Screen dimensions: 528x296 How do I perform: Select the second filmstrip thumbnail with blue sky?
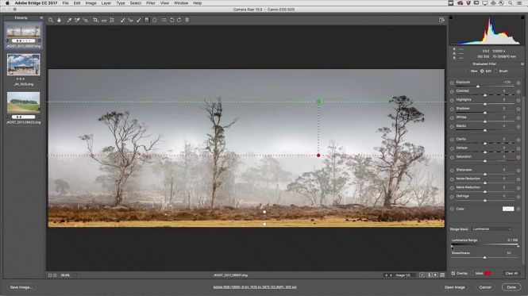click(x=23, y=64)
